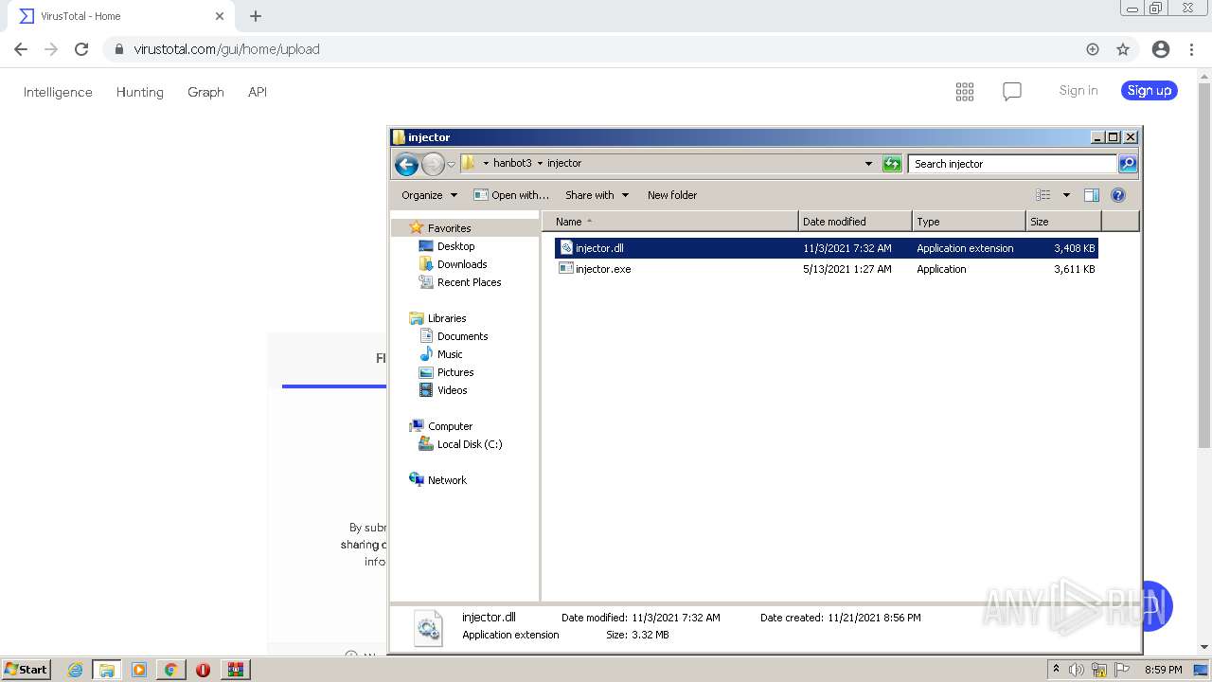Open VirusTotal Intelligence menu item
The width and height of the screenshot is (1212, 682).
[x=58, y=92]
